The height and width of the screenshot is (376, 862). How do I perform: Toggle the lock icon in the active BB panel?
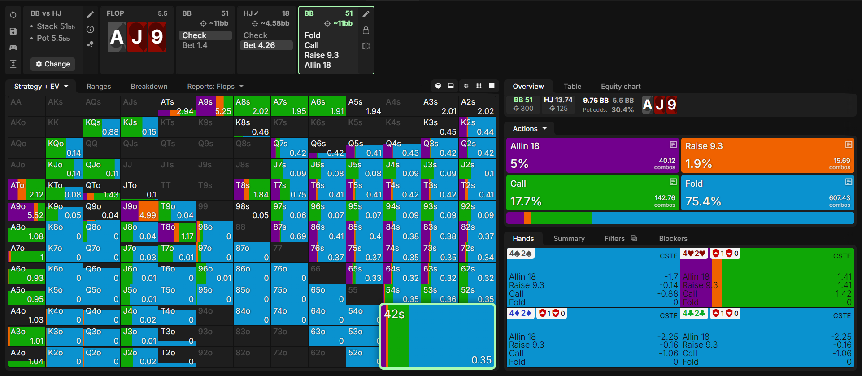tap(366, 30)
